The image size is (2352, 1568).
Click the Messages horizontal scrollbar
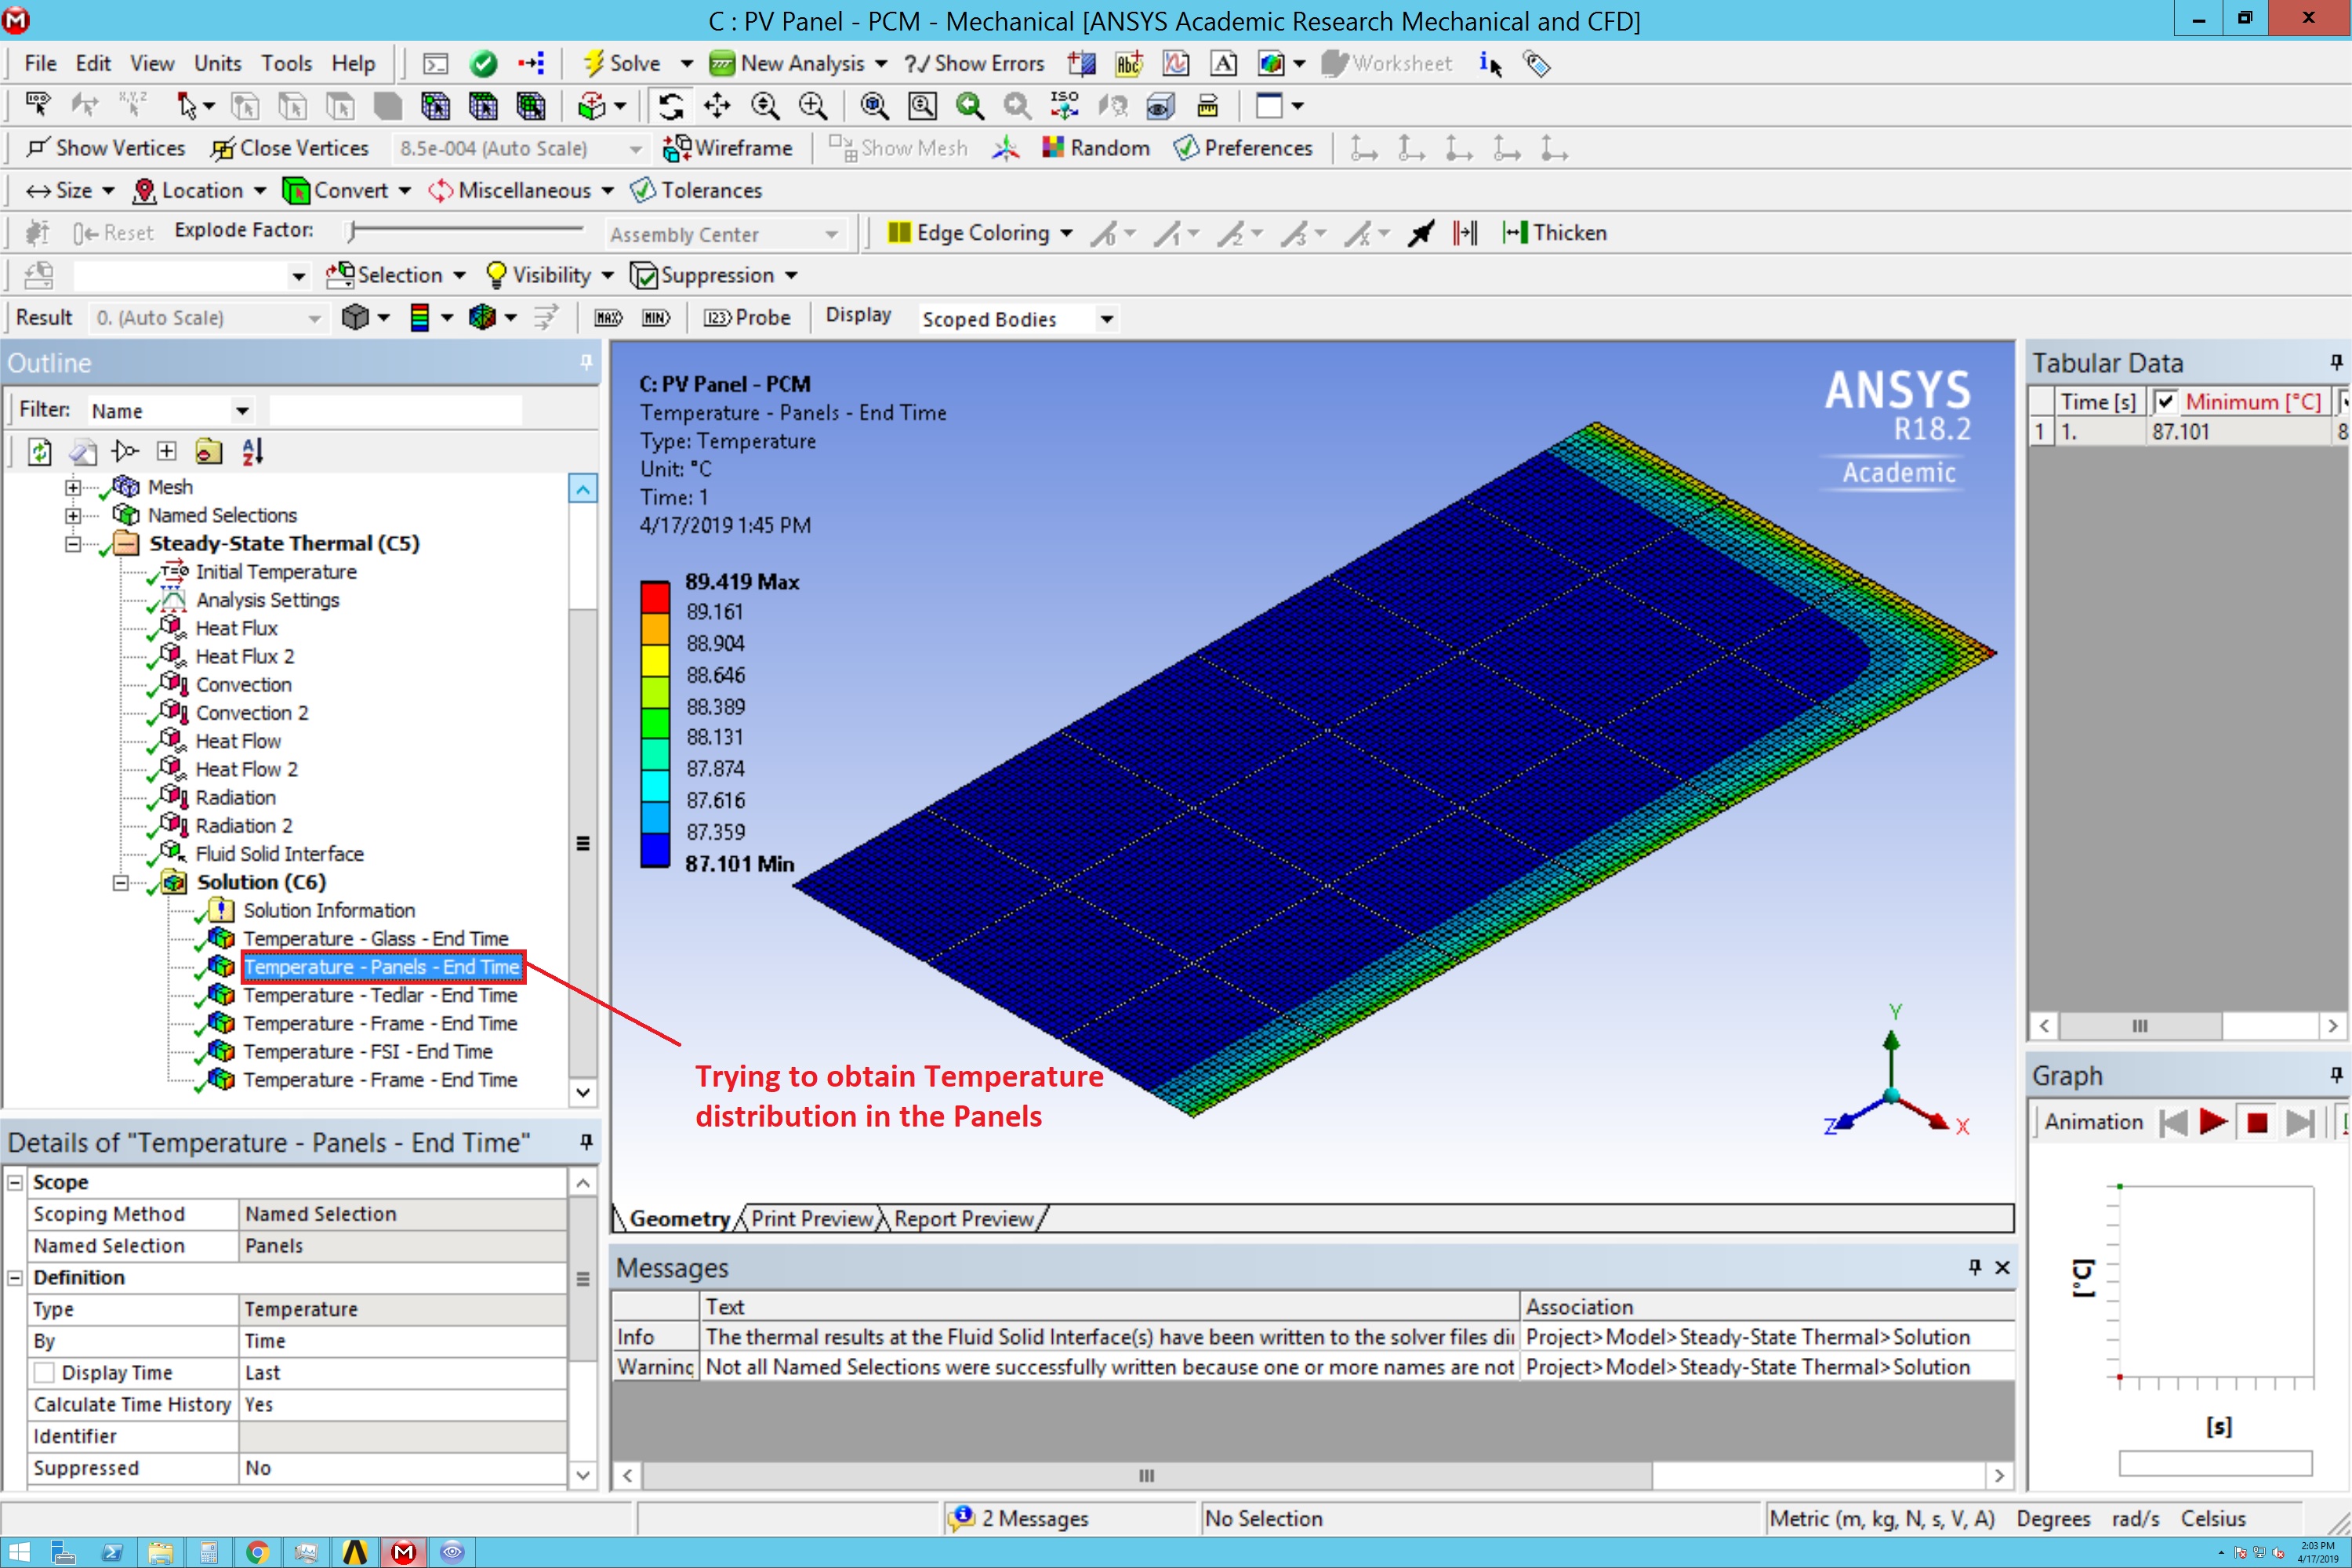[1146, 1475]
